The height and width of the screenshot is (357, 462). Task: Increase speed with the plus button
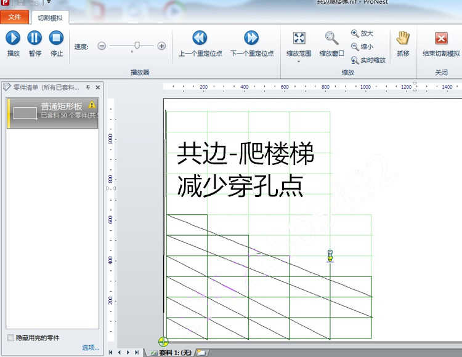coord(161,46)
